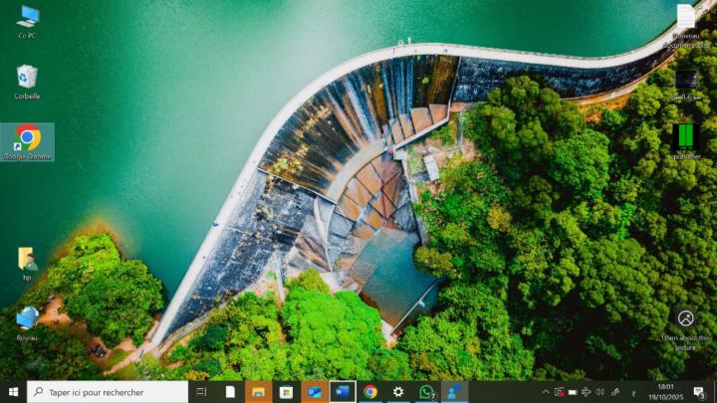Open WhatsApp from the taskbar
The width and height of the screenshot is (717, 403).
(426, 392)
